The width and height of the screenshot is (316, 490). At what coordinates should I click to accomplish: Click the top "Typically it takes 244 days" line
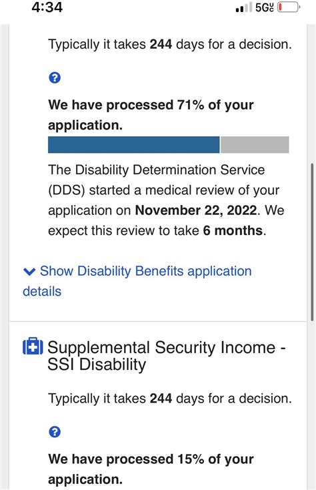tap(170, 44)
